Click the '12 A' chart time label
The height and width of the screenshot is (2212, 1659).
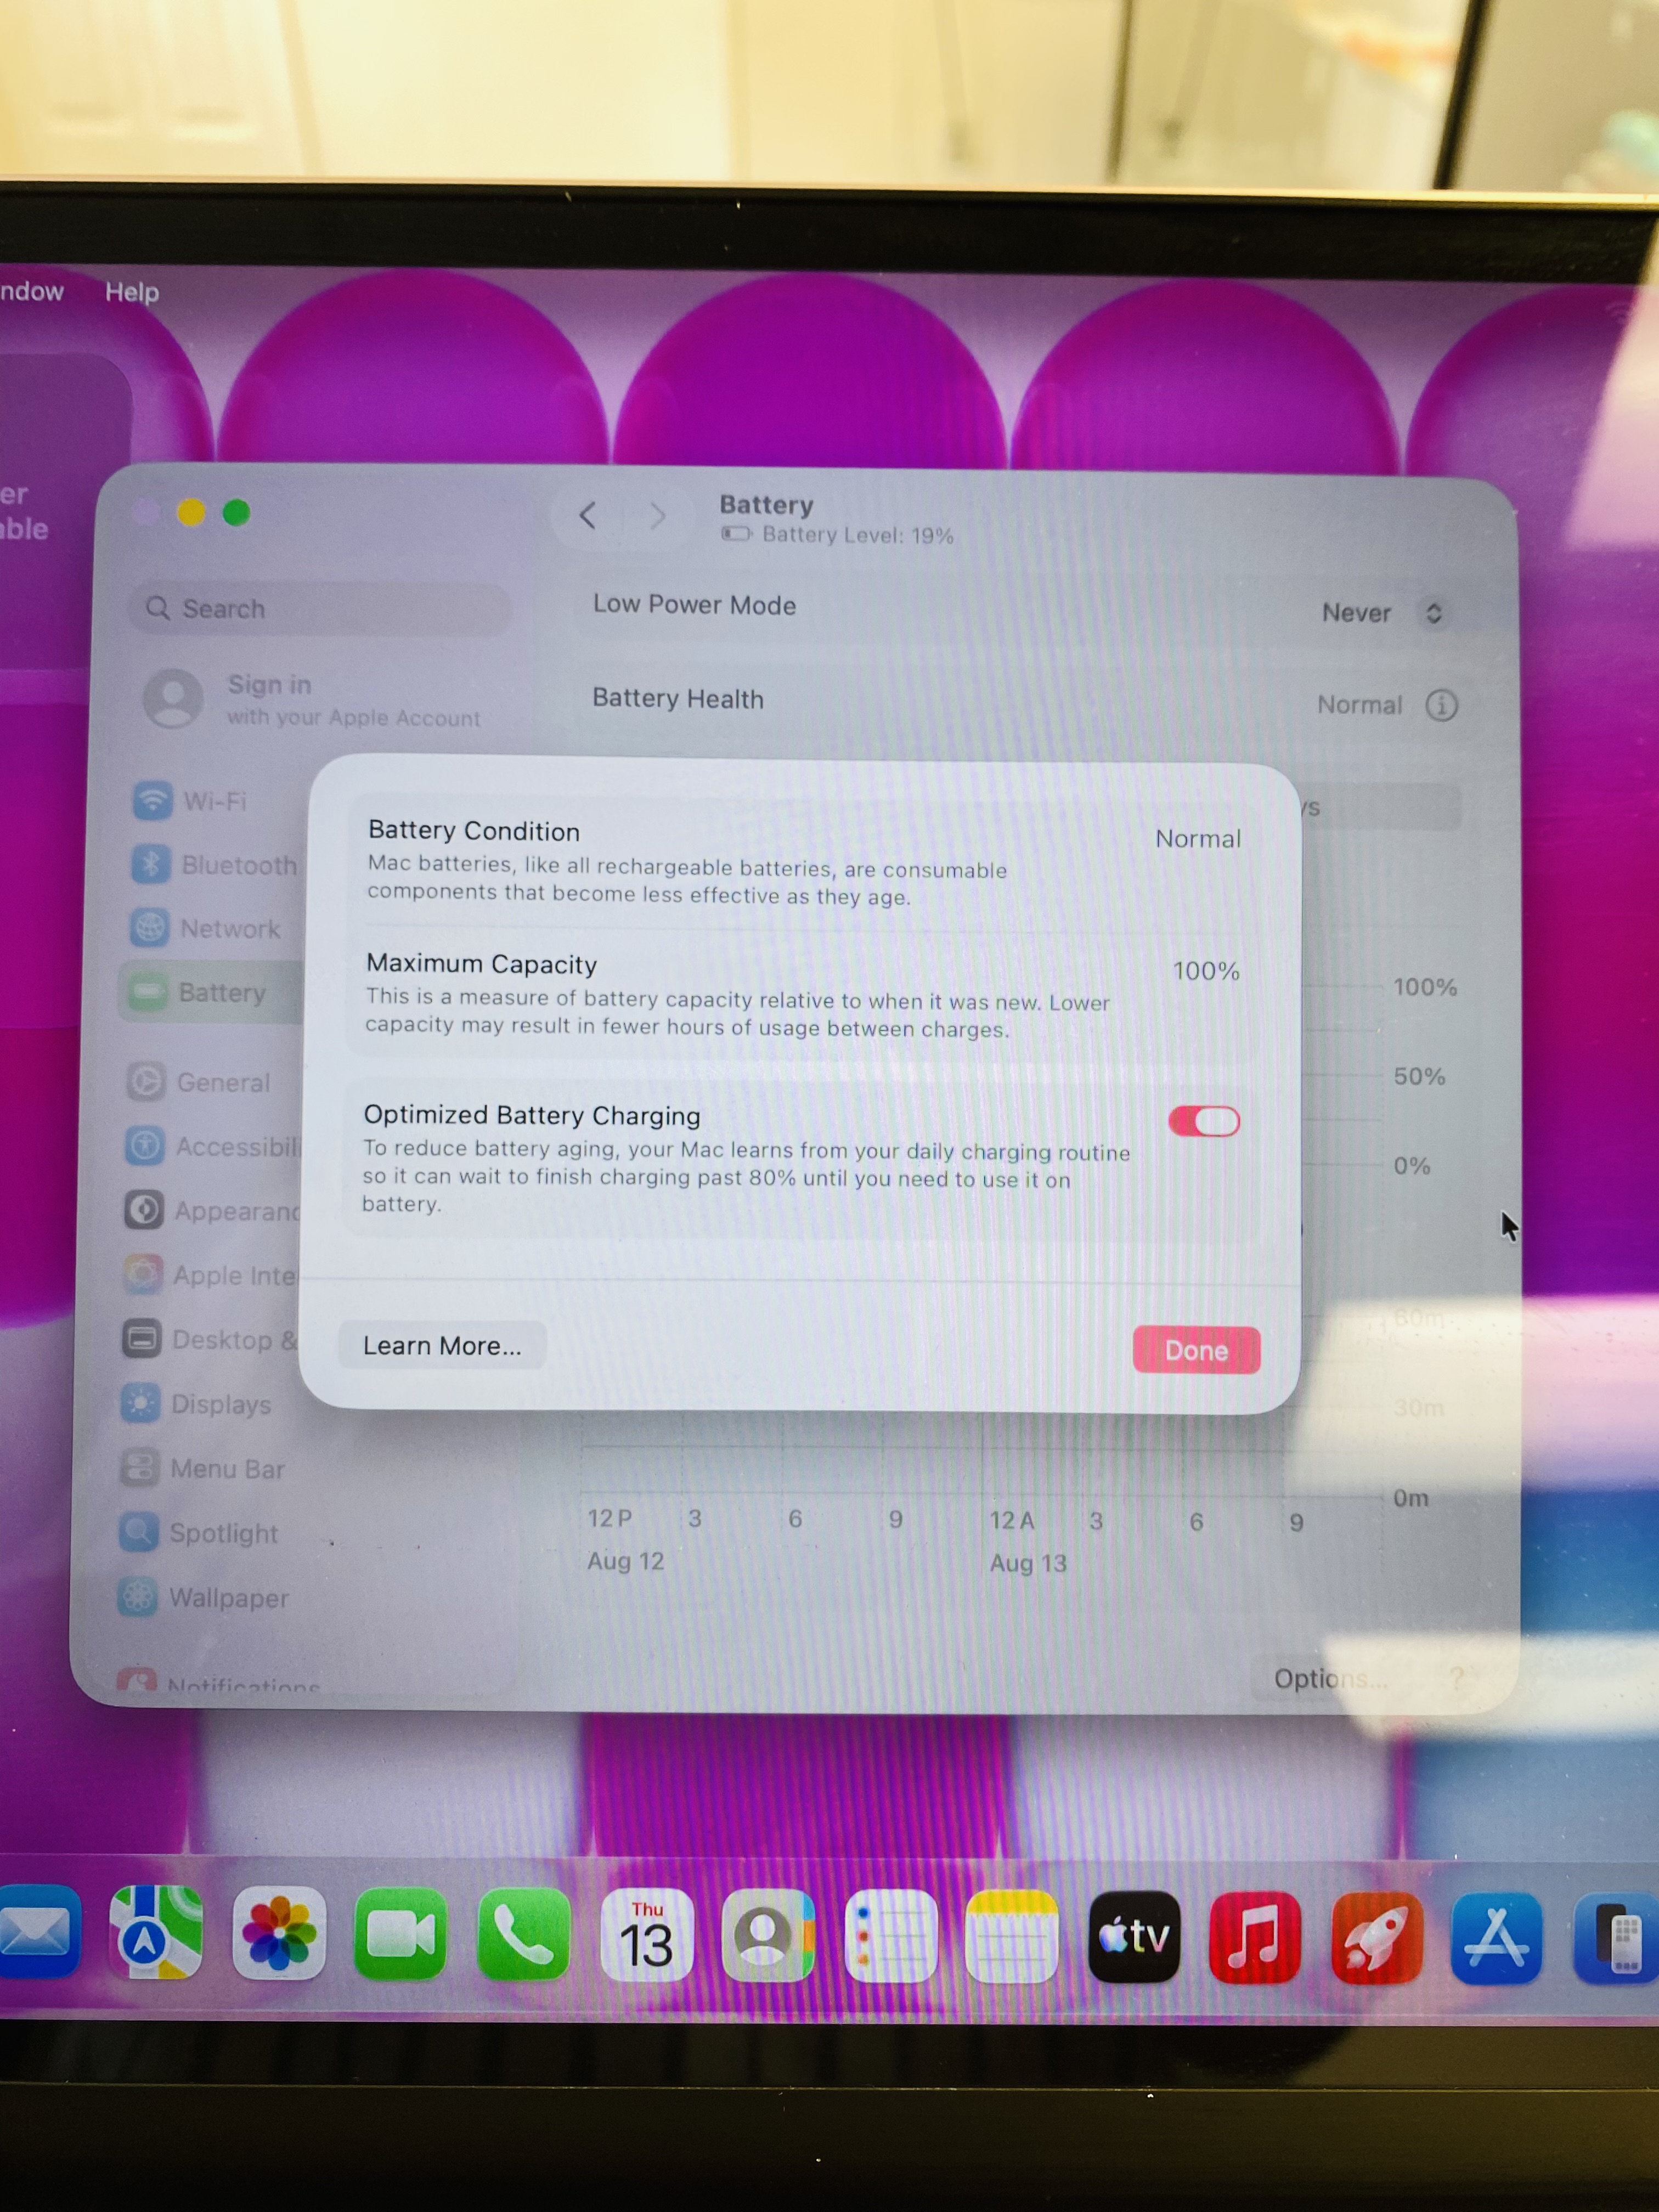coord(1012,1520)
